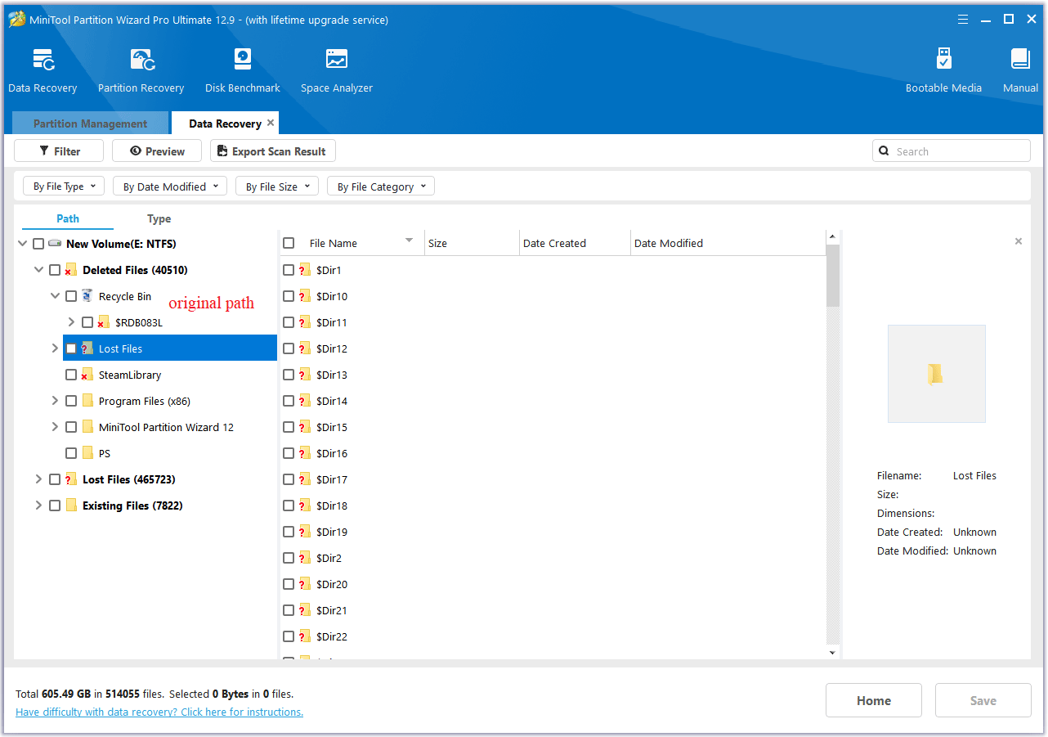
Task: Tick the SteamLibrary checkbox
Action: click(71, 375)
